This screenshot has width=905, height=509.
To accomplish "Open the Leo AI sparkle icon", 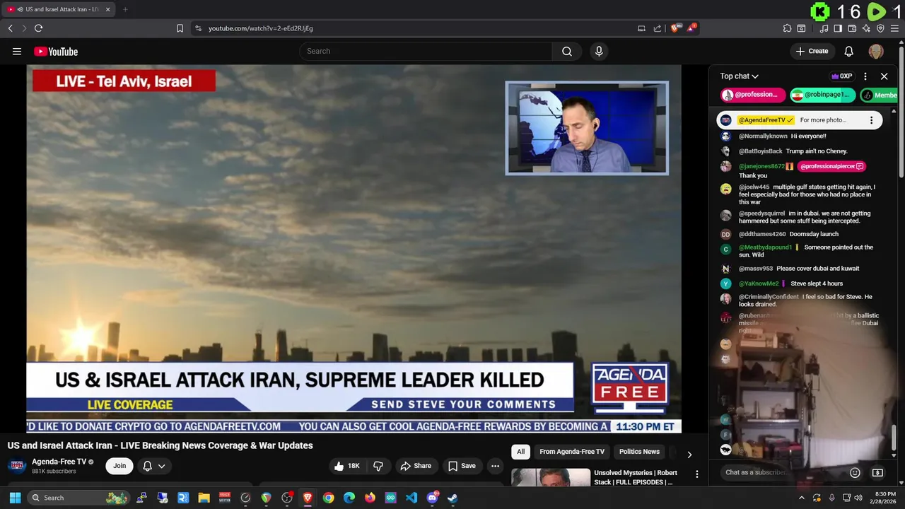I will [x=866, y=28].
